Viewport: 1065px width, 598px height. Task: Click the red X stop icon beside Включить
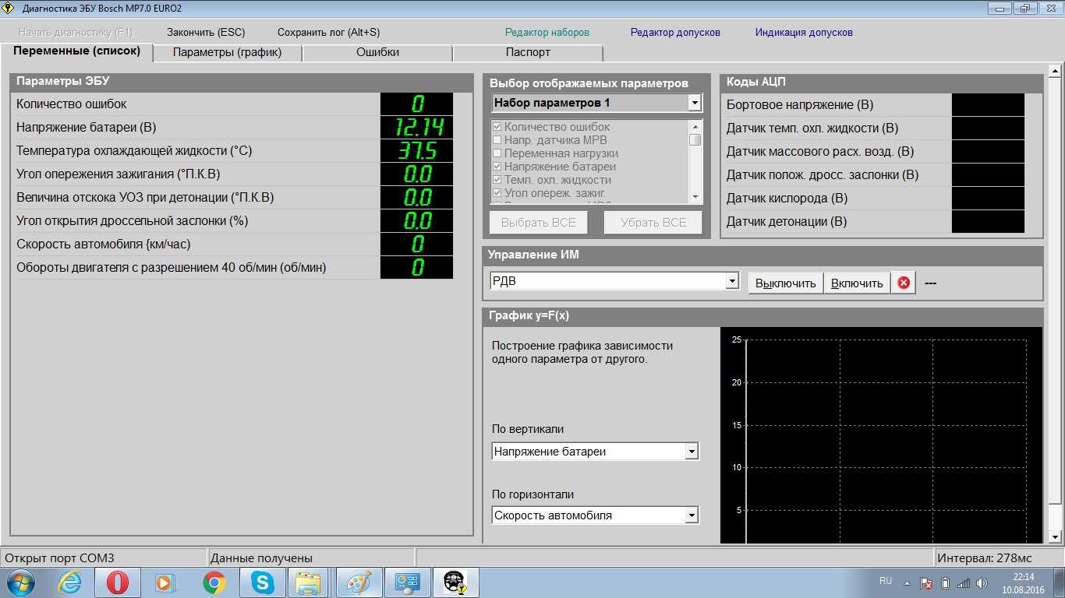tap(904, 283)
